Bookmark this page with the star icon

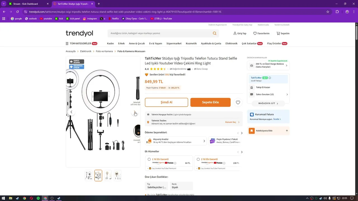tap(328, 12)
